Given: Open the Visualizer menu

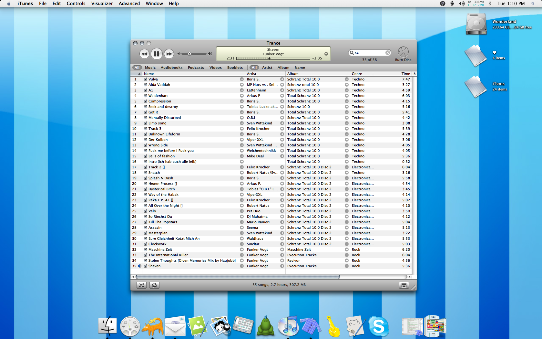Looking at the screenshot, I should point(102,4).
